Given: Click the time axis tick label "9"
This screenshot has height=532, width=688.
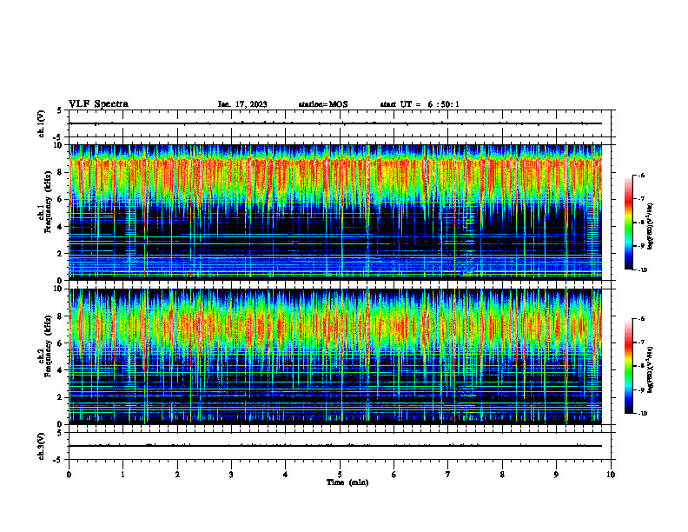Looking at the screenshot, I should (x=556, y=475).
